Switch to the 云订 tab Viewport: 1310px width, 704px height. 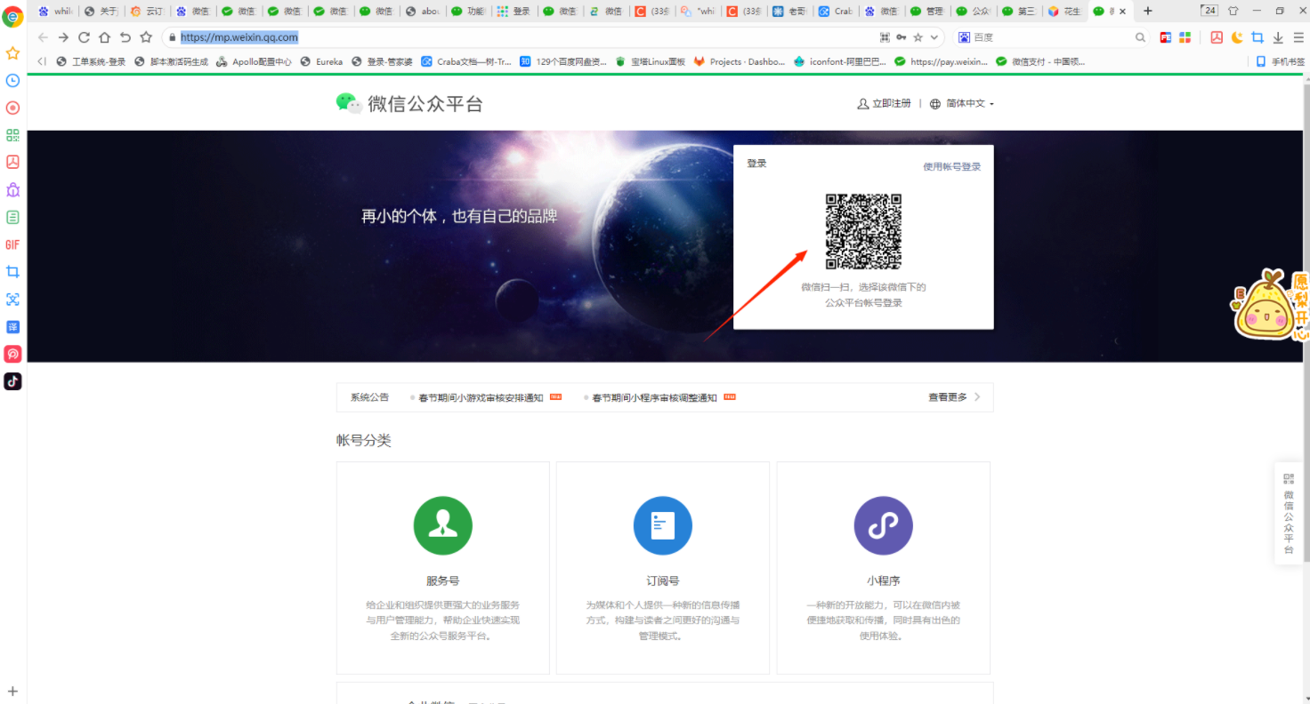pyautogui.click(x=147, y=11)
